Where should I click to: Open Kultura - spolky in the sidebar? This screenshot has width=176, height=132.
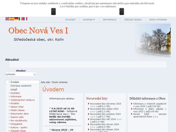click(19, 128)
